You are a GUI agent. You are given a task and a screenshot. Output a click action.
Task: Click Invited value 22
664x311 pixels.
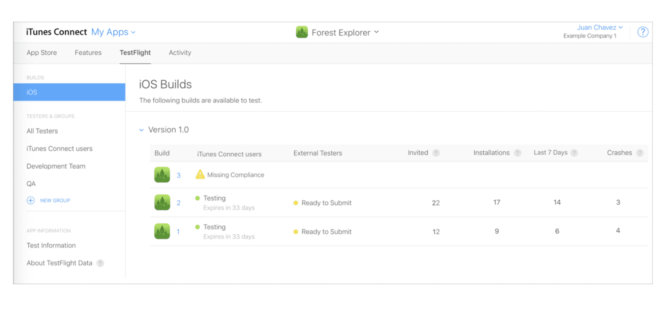pyautogui.click(x=436, y=203)
